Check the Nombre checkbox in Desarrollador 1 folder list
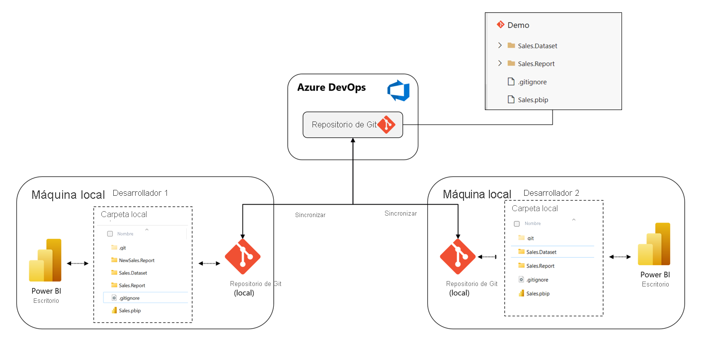Image resolution: width=701 pixels, height=344 pixels. point(110,233)
